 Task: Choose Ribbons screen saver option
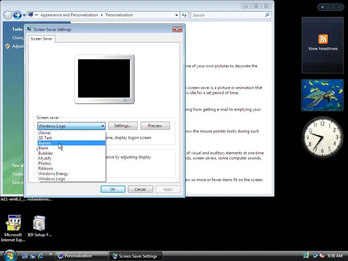tap(71, 169)
